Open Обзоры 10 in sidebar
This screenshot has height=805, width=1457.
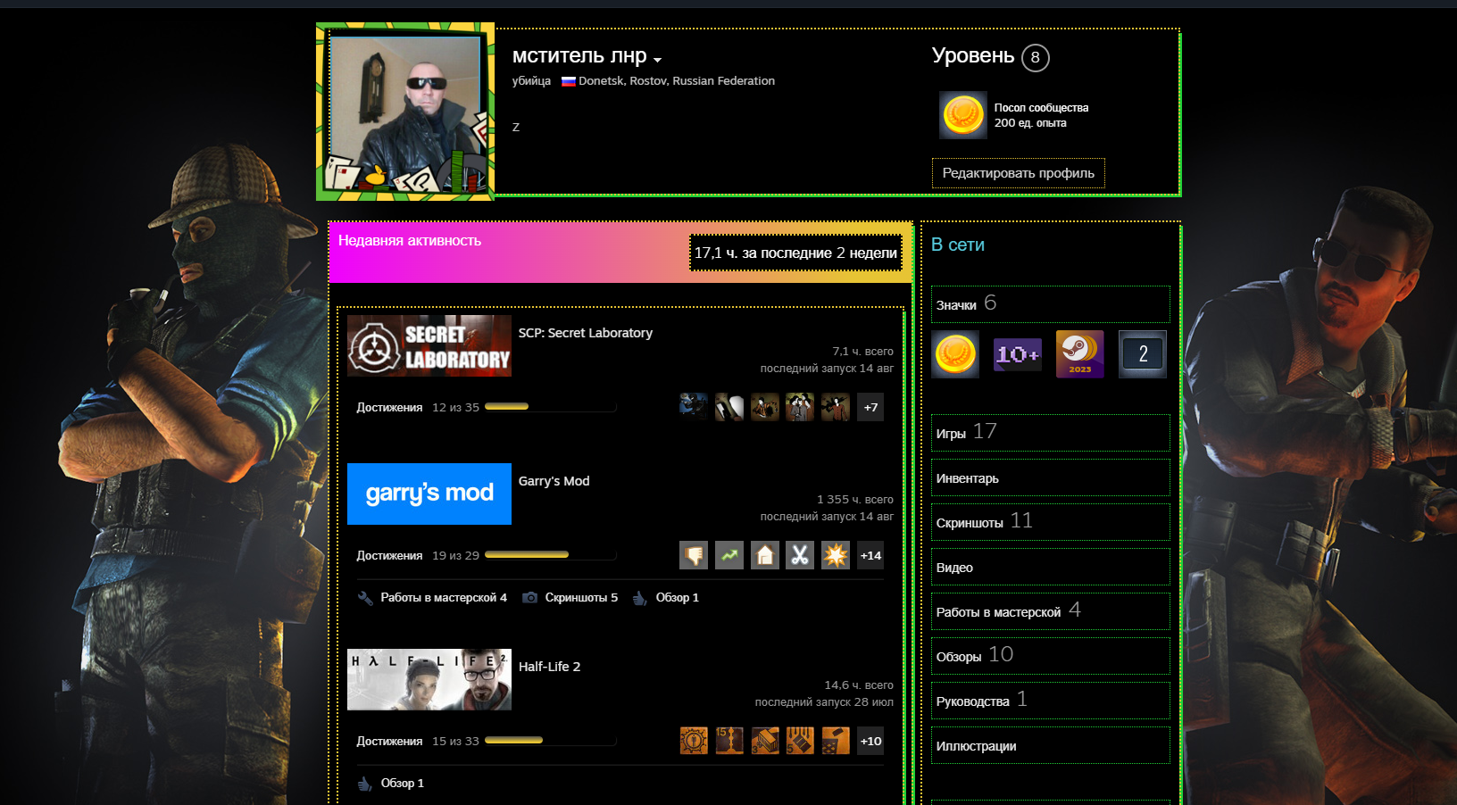(1050, 656)
